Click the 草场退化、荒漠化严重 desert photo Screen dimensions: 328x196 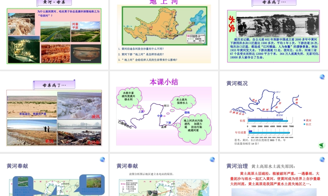32,106
